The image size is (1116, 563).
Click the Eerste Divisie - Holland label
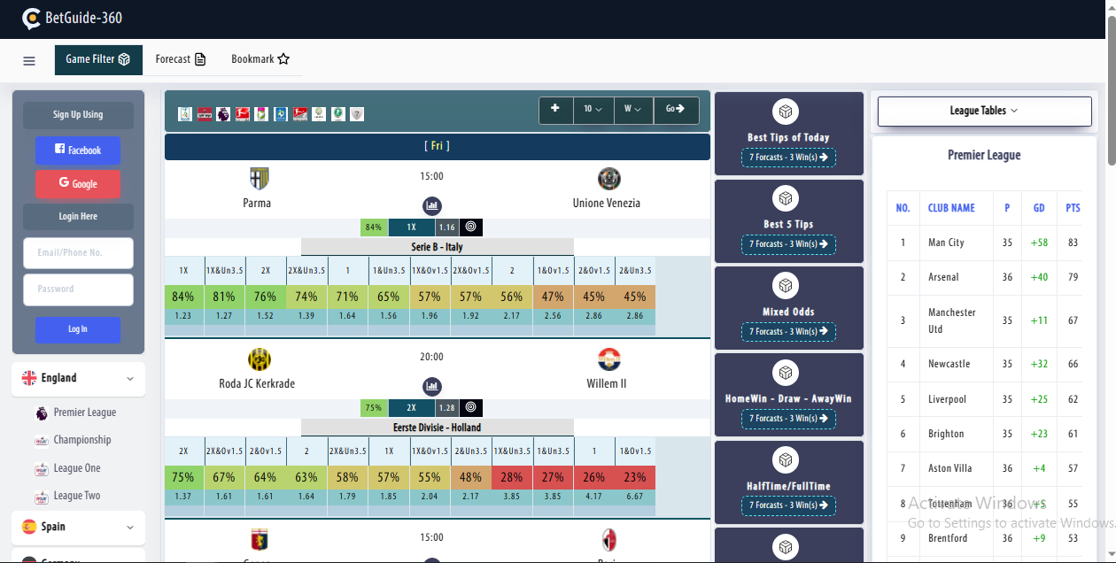click(x=438, y=428)
